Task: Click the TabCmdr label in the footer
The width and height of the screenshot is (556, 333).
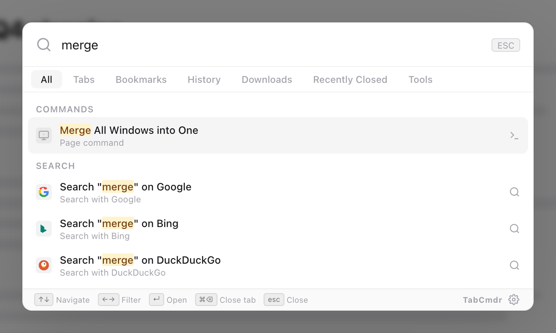Action: pos(482,300)
